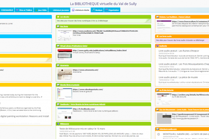Screen dimensions: 209x139
Task: Open the Litterature audio.com title link
Action: point(168,129)
